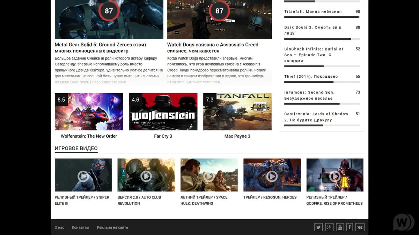The width and height of the screenshot is (419, 235).
Task: Open Watch Dogs Assassin's Creed article title
Action: [x=213, y=48]
